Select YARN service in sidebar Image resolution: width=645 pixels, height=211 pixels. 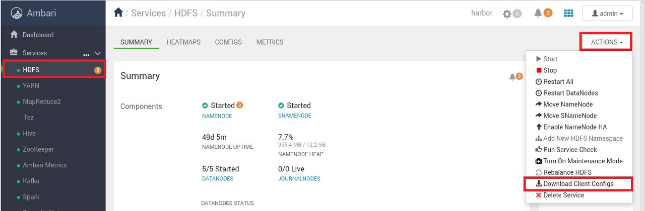click(x=31, y=86)
